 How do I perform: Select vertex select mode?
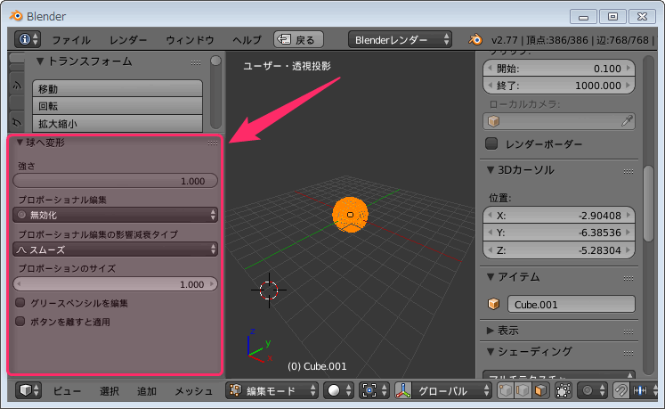[x=505, y=390]
